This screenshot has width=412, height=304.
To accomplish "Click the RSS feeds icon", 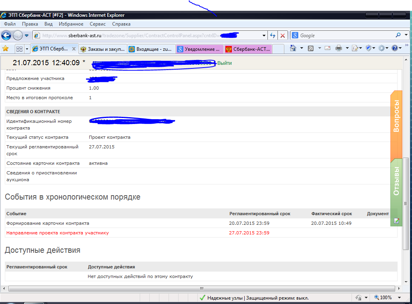I will point(310,48).
